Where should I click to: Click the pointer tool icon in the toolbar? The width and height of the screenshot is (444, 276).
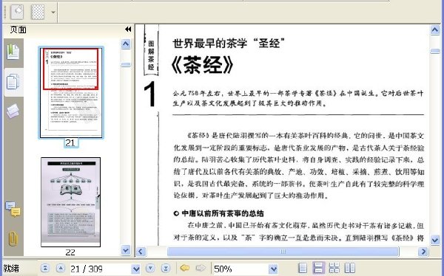[x=17, y=12]
